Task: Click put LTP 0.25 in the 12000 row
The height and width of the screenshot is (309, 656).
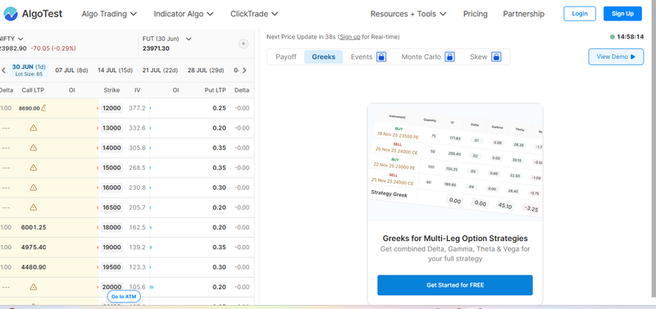Action: point(219,108)
